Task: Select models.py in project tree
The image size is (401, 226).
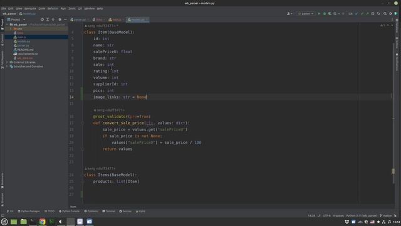Action: 24,41
